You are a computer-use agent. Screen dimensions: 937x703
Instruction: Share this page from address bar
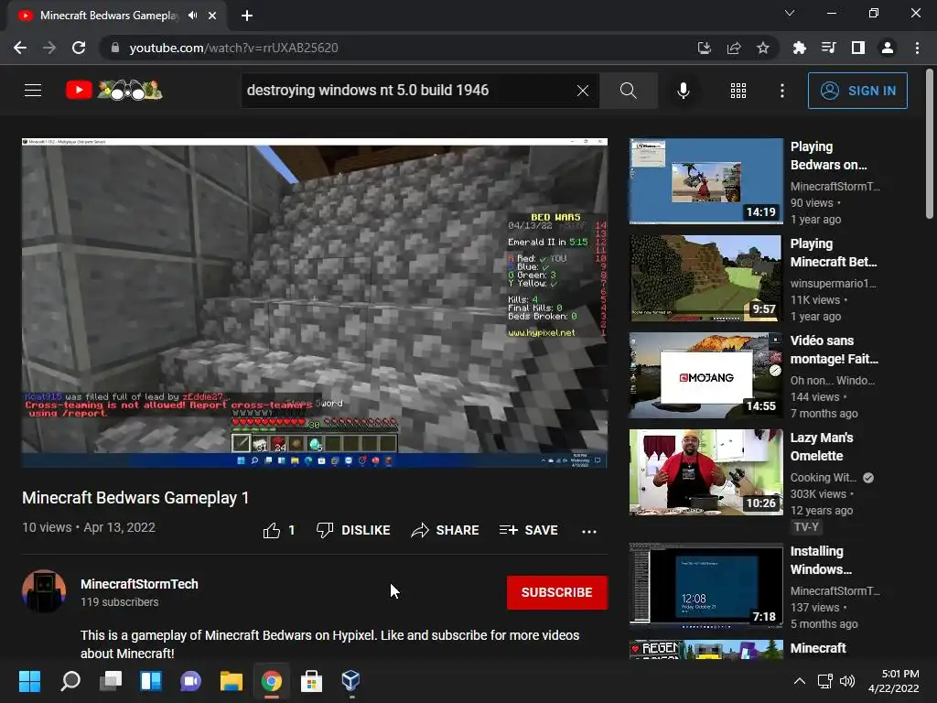pyautogui.click(x=734, y=48)
